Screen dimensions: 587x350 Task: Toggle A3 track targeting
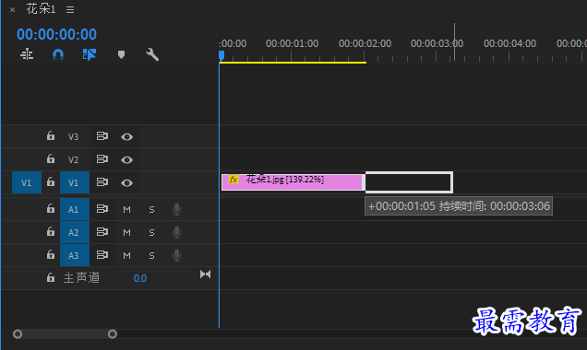[75, 255]
